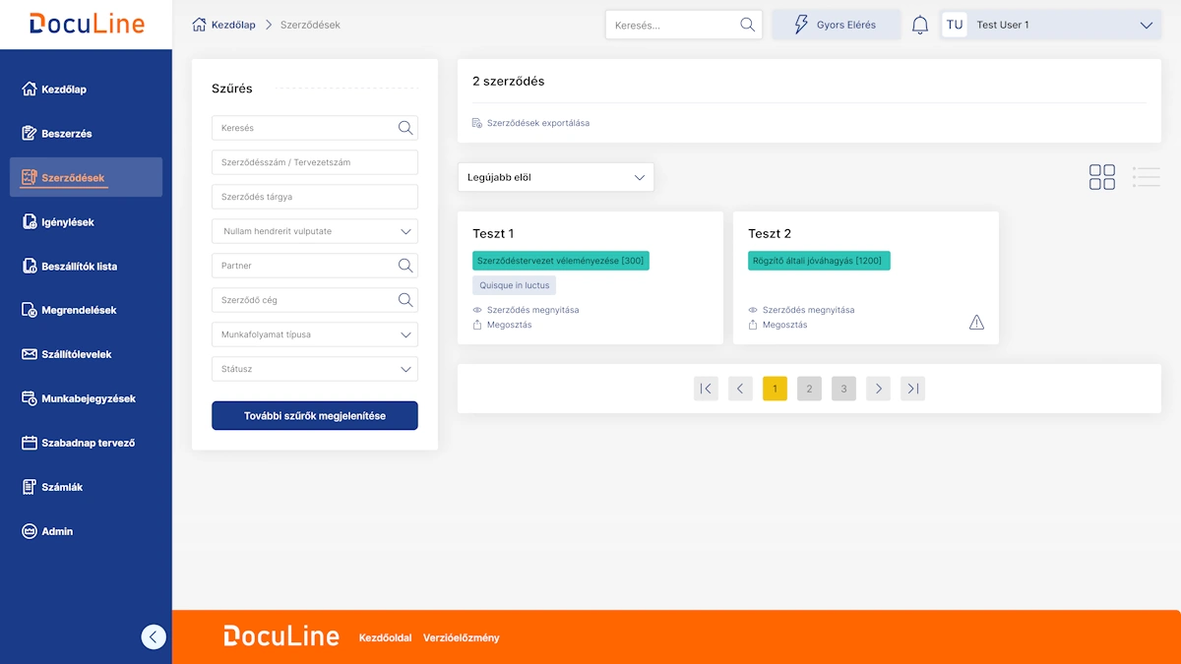Navigate to Számlák in the sidebar
Screen dimensions: 1181x664
click(x=61, y=487)
